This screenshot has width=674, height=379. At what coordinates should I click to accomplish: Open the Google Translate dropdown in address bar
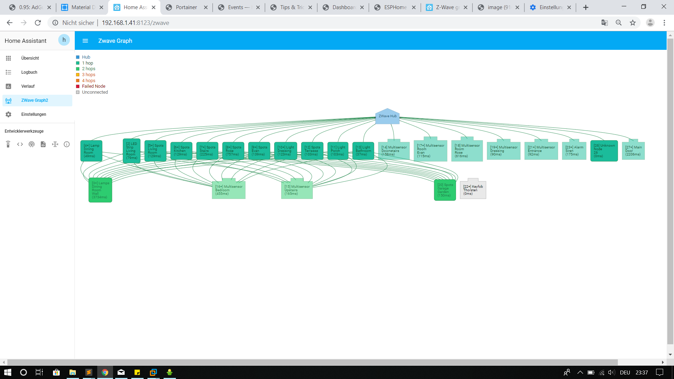[604, 22]
